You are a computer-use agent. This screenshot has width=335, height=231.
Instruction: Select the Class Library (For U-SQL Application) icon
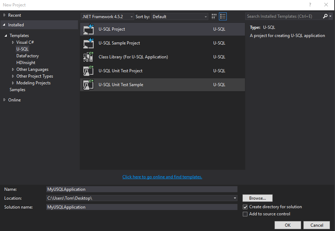click(x=88, y=57)
